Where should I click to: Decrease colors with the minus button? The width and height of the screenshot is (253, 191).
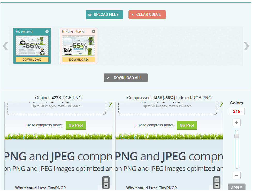[236, 176]
